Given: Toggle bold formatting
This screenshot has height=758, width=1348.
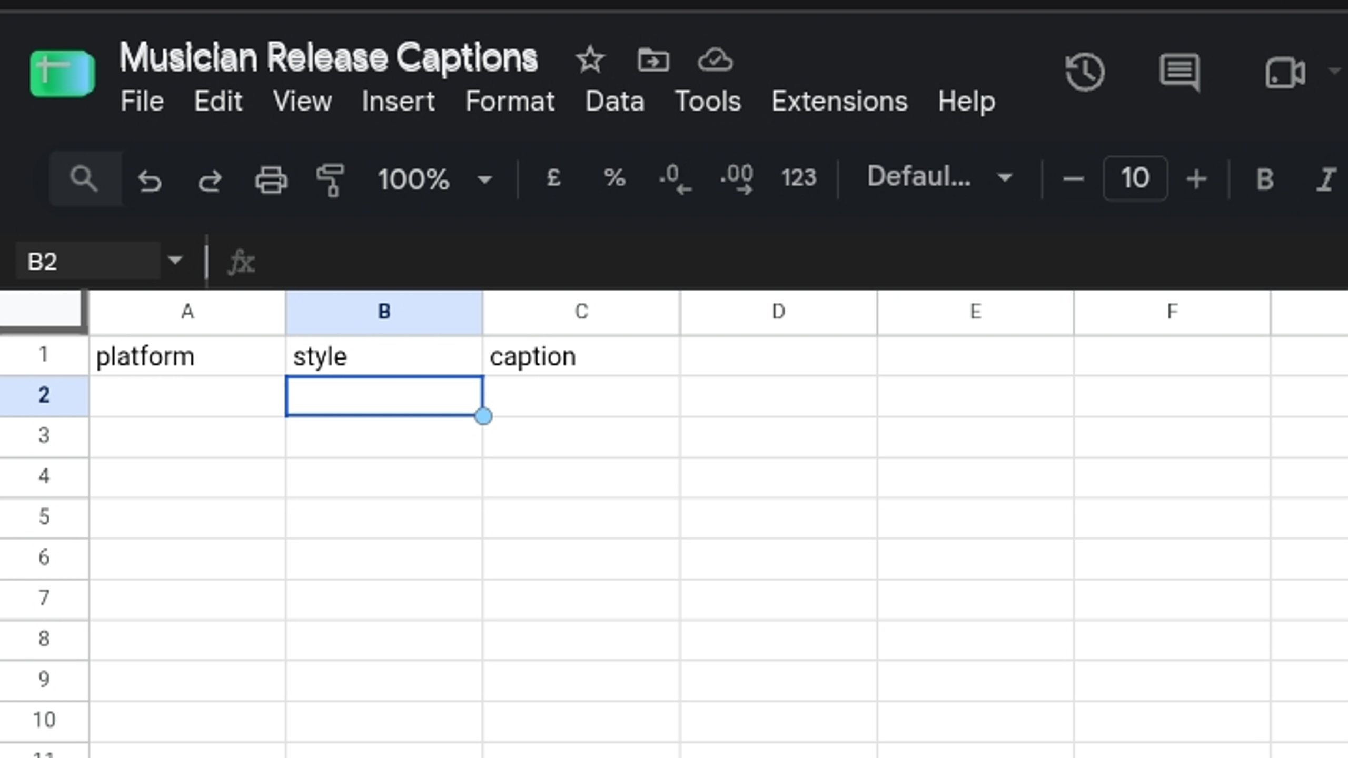Looking at the screenshot, I should tap(1265, 179).
